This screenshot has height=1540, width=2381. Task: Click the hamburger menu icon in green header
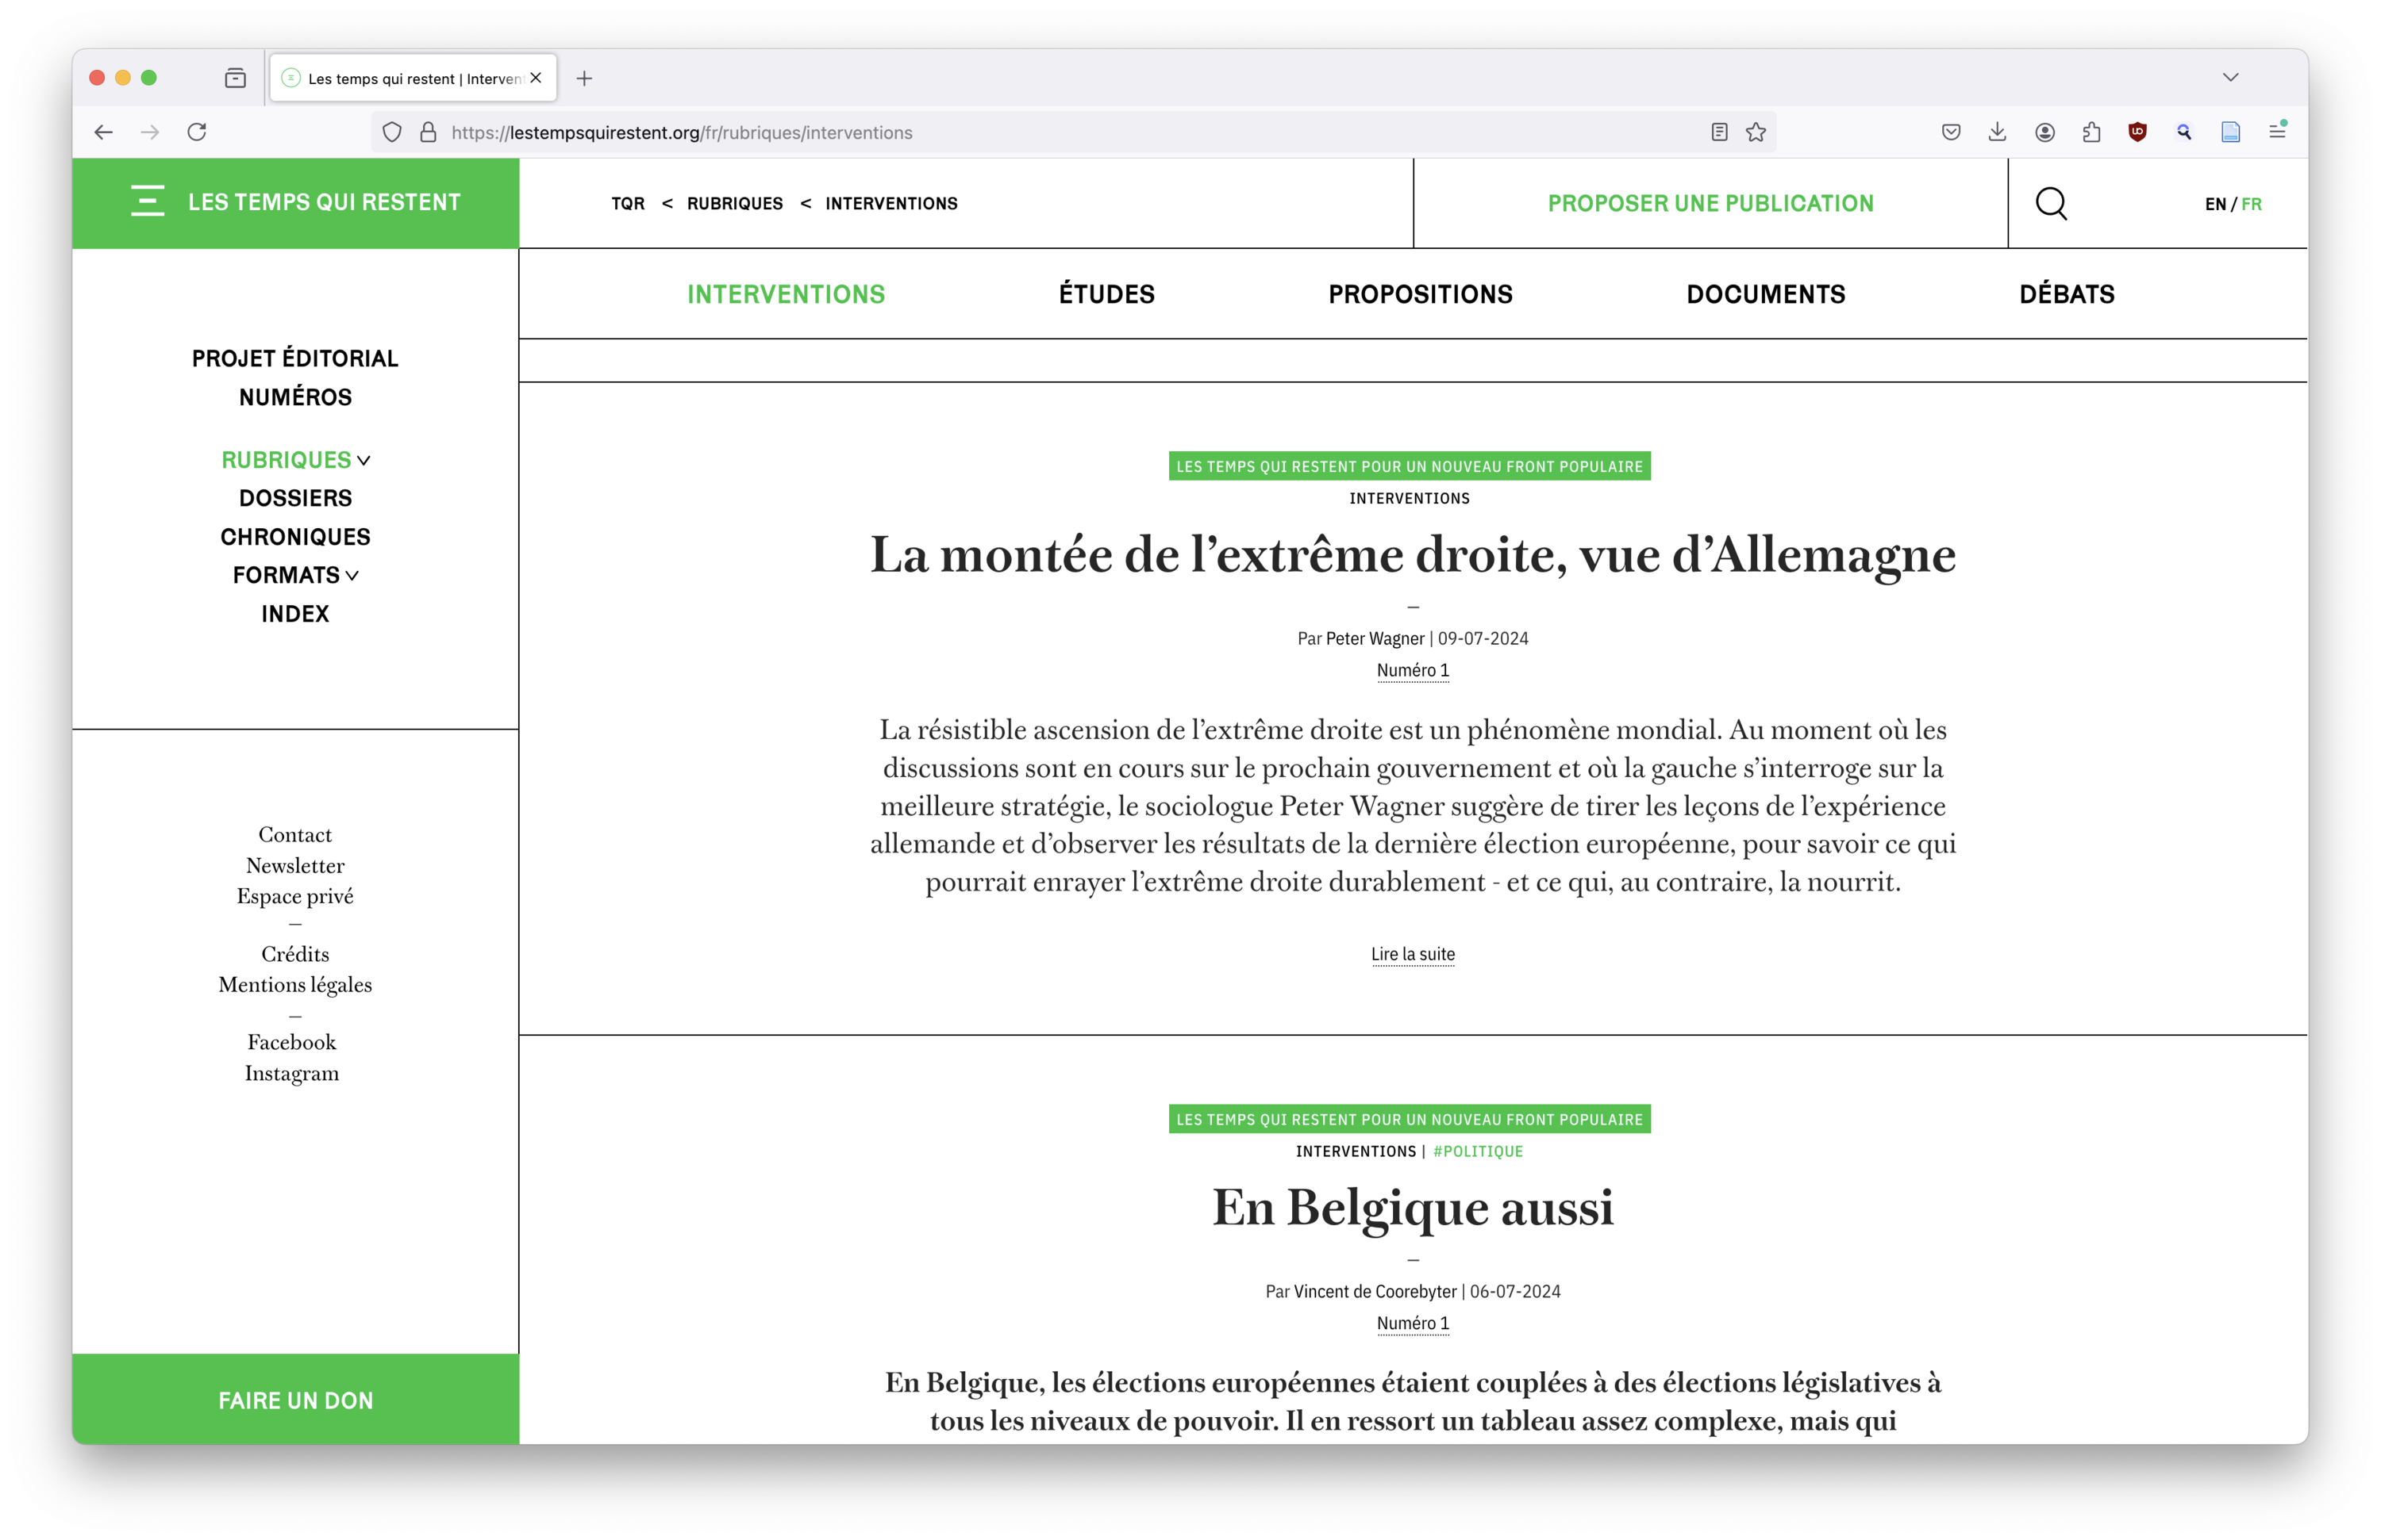click(147, 201)
